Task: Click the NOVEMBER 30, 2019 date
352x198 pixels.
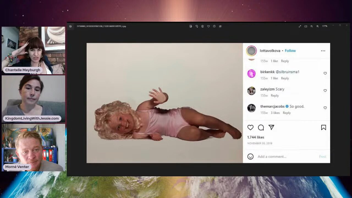Action: pyautogui.click(x=260, y=143)
